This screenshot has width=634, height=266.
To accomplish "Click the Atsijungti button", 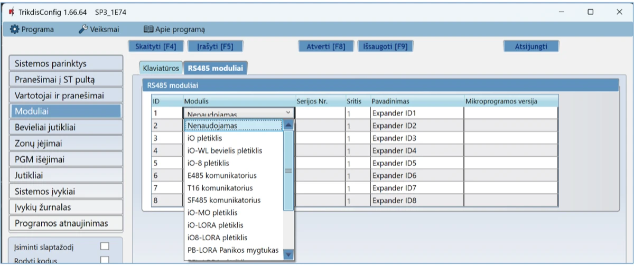I will coord(531,46).
